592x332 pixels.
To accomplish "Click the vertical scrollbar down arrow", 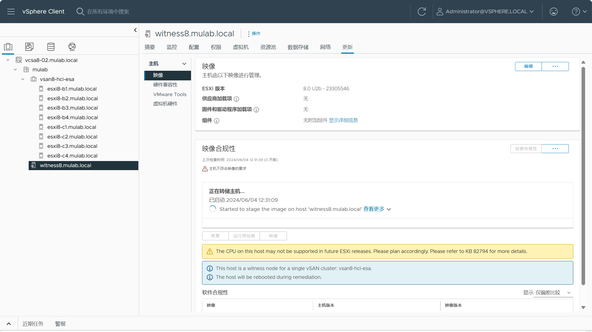I will (x=583, y=307).
